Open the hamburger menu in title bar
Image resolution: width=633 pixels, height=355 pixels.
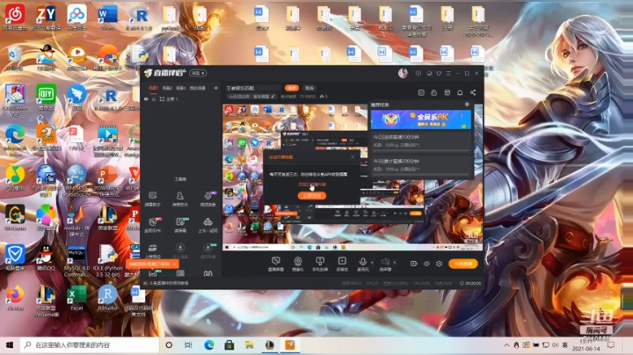448,74
